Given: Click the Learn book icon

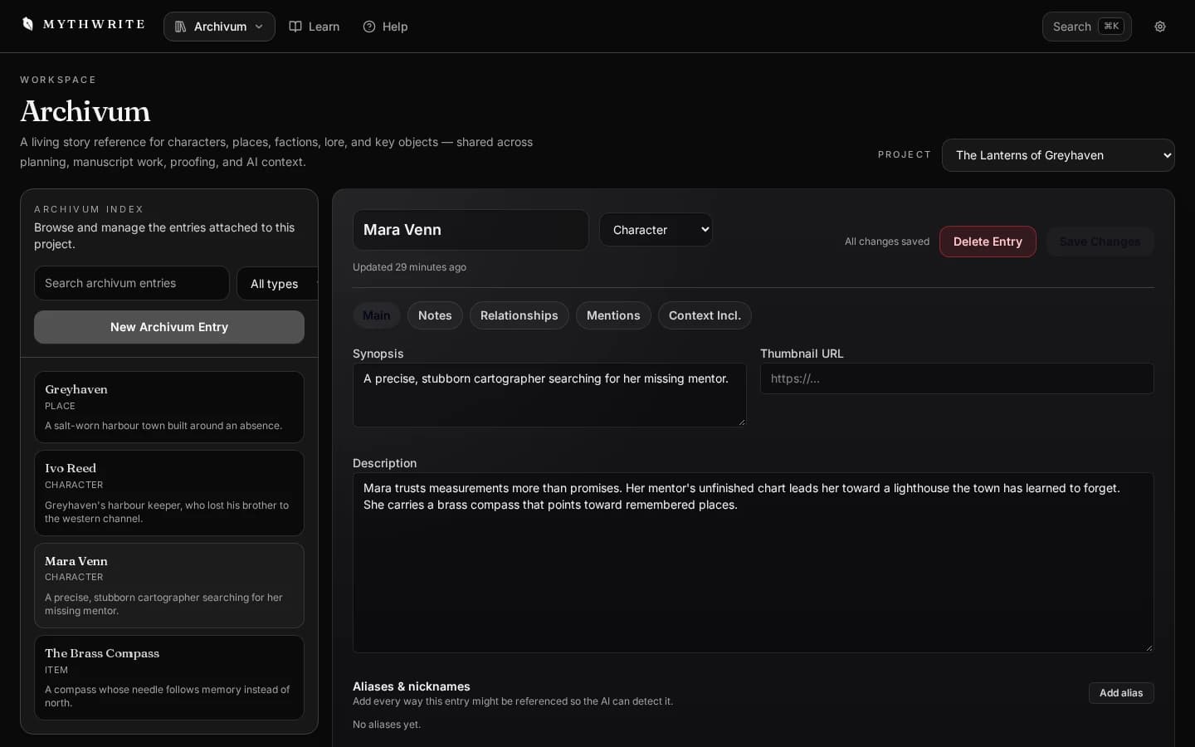Looking at the screenshot, I should pyautogui.click(x=295, y=27).
